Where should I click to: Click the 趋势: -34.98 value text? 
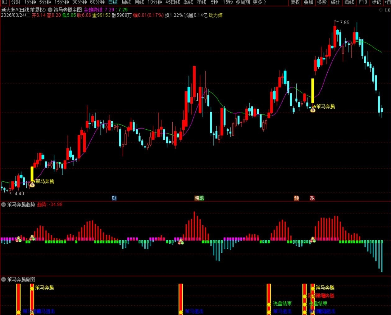tap(50, 205)
